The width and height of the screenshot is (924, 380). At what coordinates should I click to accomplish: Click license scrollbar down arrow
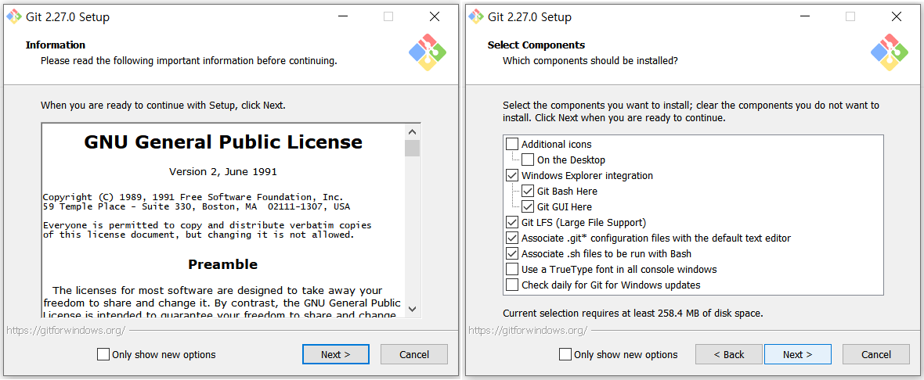(x=413, y=309)
